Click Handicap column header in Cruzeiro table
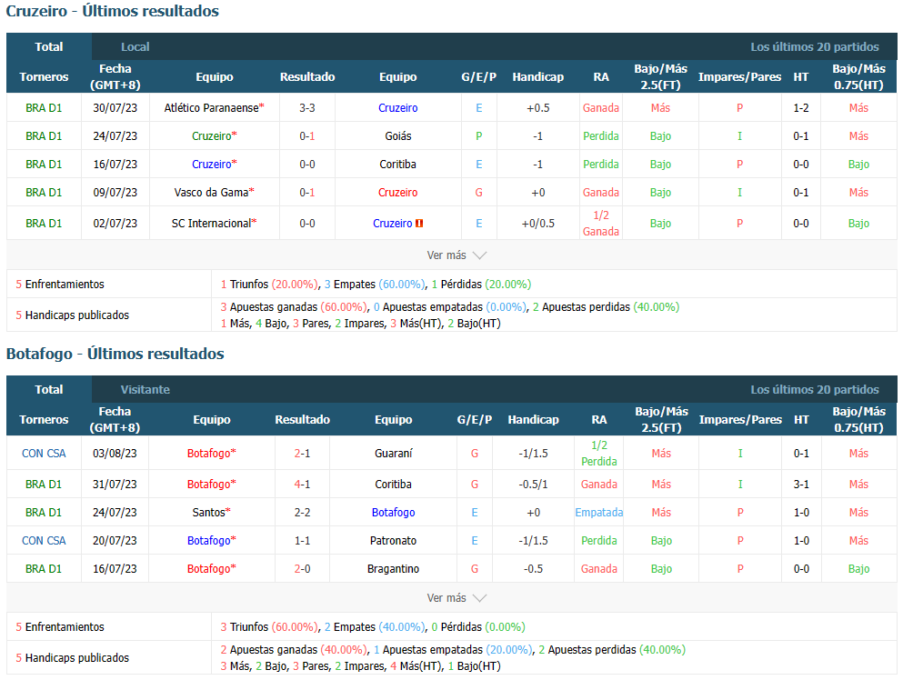Screen dimensions: 903x680 click(537, 76)
